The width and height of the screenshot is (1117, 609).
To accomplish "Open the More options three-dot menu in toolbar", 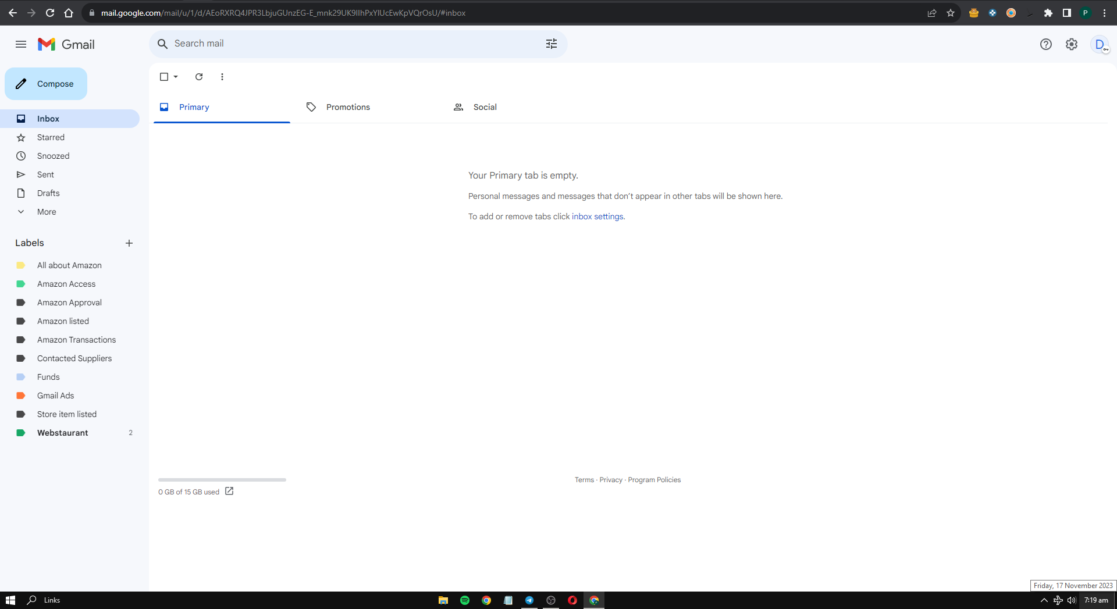I will [222, 77].
